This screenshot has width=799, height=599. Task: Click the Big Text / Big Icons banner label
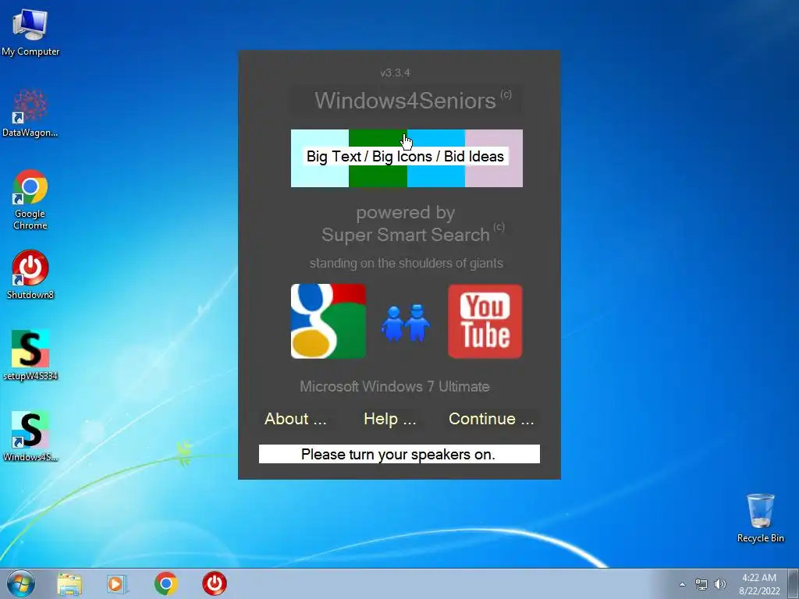[405, 156]
